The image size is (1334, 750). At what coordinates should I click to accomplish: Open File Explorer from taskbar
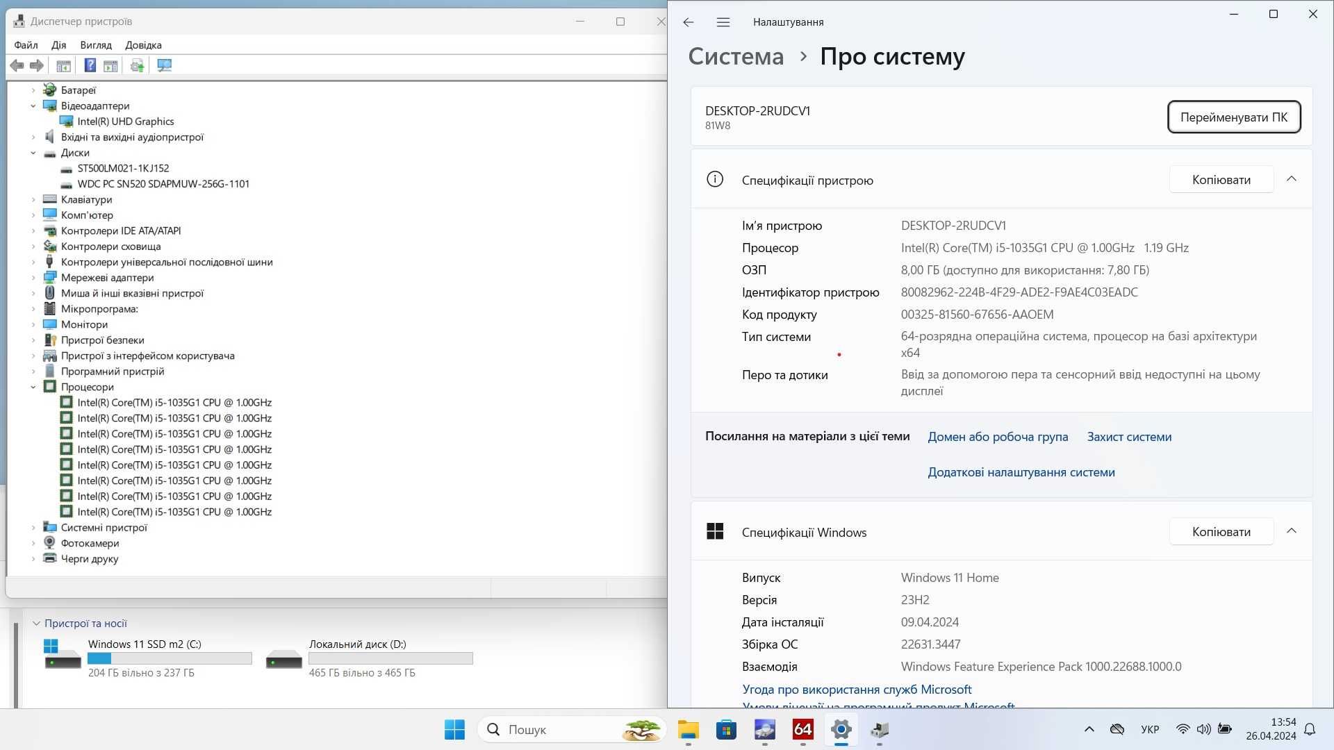point(688,730)
